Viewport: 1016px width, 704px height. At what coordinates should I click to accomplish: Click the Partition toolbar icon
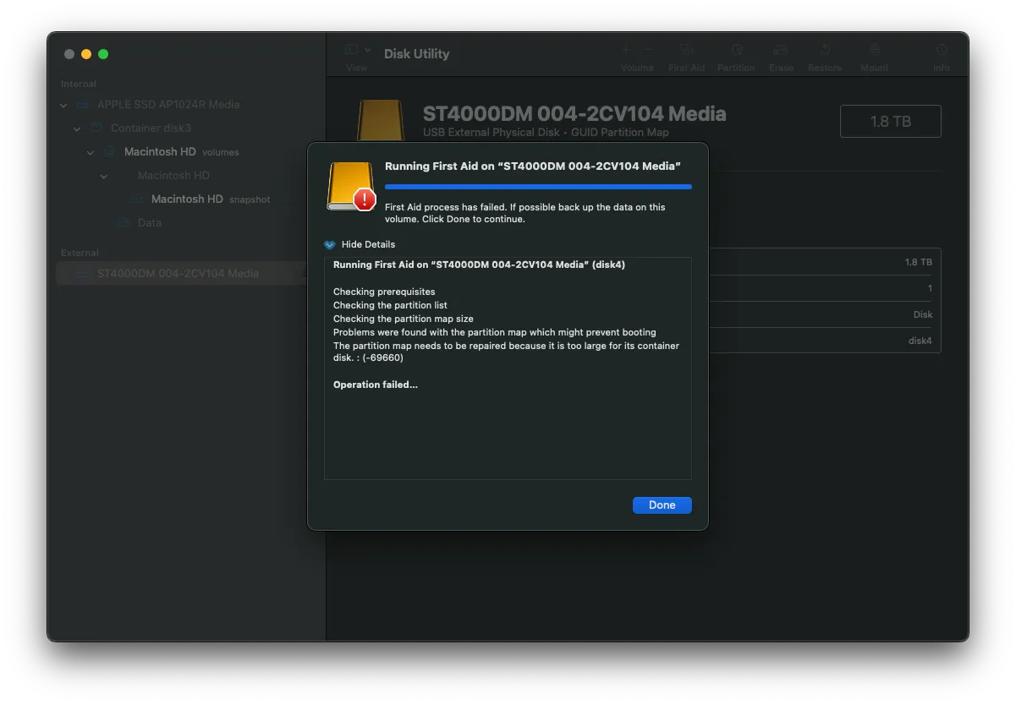pos(736,51)
